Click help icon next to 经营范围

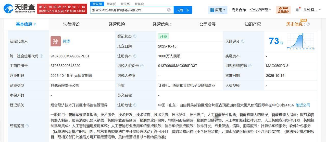(x=27, y=126)
